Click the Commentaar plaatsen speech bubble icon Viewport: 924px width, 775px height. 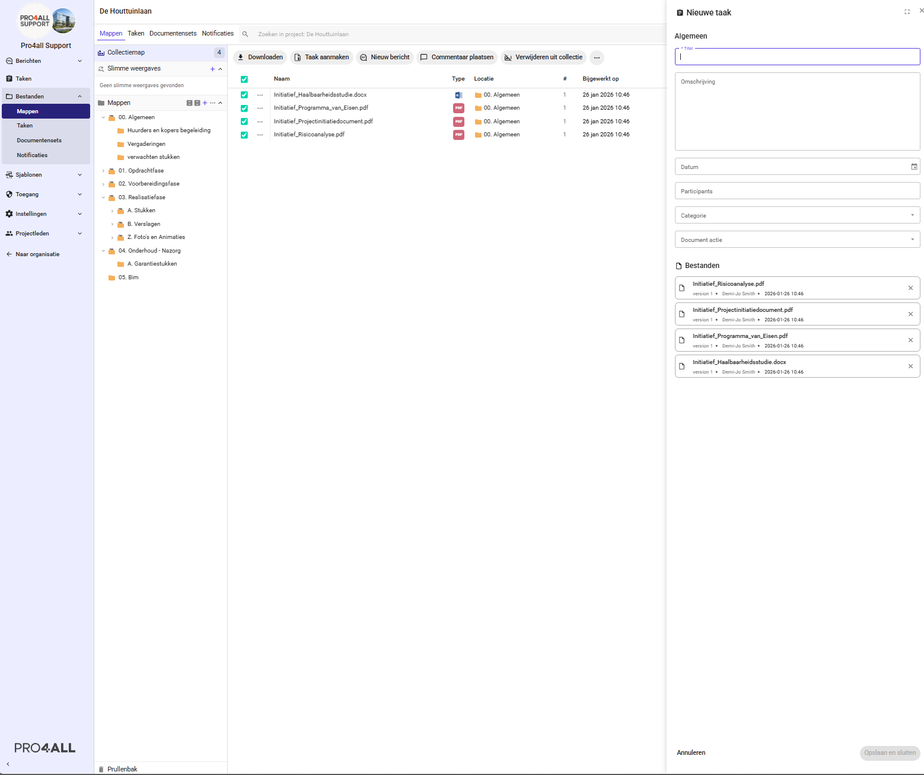tap(424, 58)
